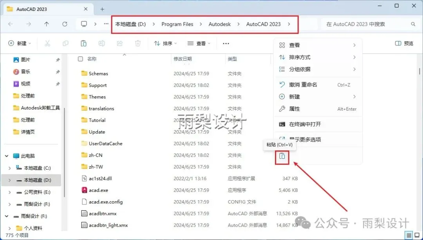Click the Paste icon in the context menu
The width and height of the screenshot is (423, 240).
coord(282,156)
